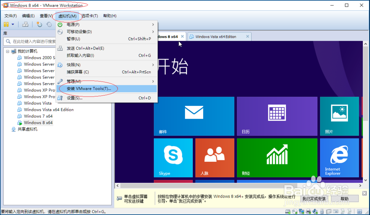Click the revert snapshot toolbar icon

(x=50, y=25)
